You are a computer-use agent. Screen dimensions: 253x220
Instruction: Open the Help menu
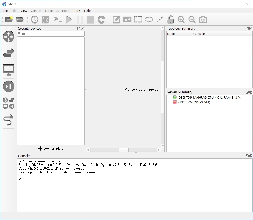click(87, 11)
